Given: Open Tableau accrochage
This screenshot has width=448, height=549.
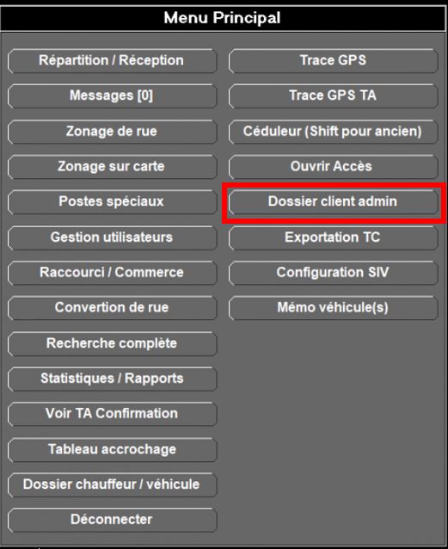Looking at the screenshot, I should 112,449.
